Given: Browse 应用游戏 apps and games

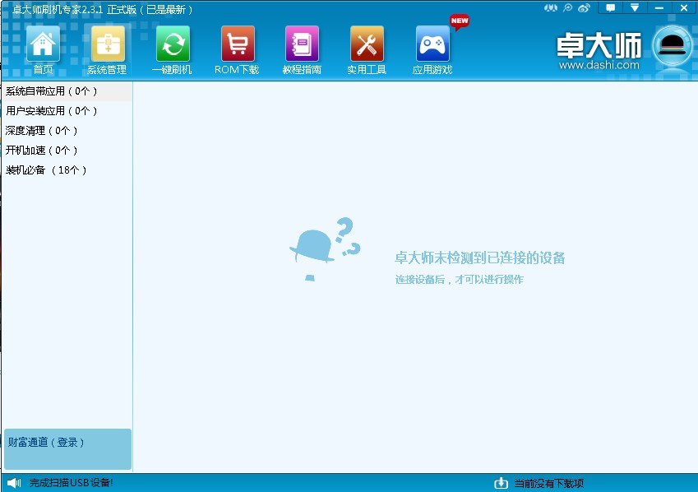Looking at the screenshot, I should coord(431,47).
